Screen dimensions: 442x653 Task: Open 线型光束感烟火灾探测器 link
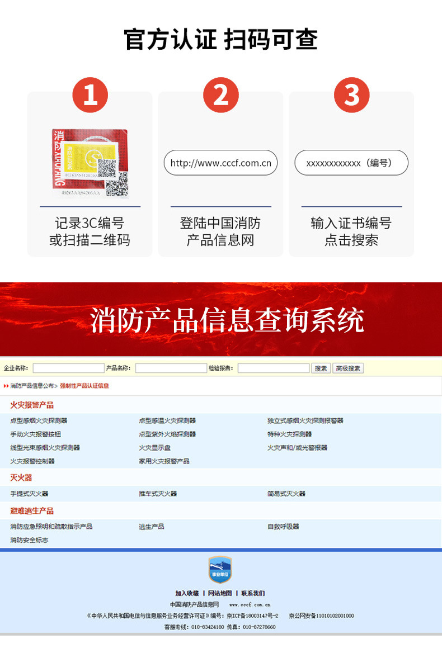tap(45, 448)
